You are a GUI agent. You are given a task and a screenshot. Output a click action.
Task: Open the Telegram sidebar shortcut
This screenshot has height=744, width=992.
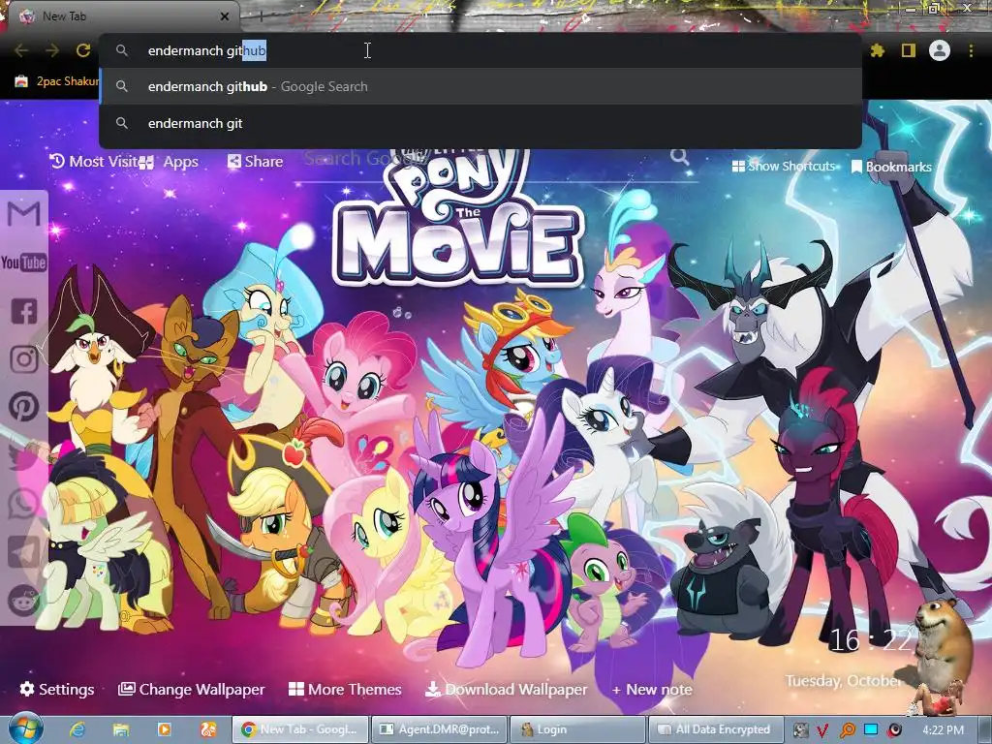[24, 552]
